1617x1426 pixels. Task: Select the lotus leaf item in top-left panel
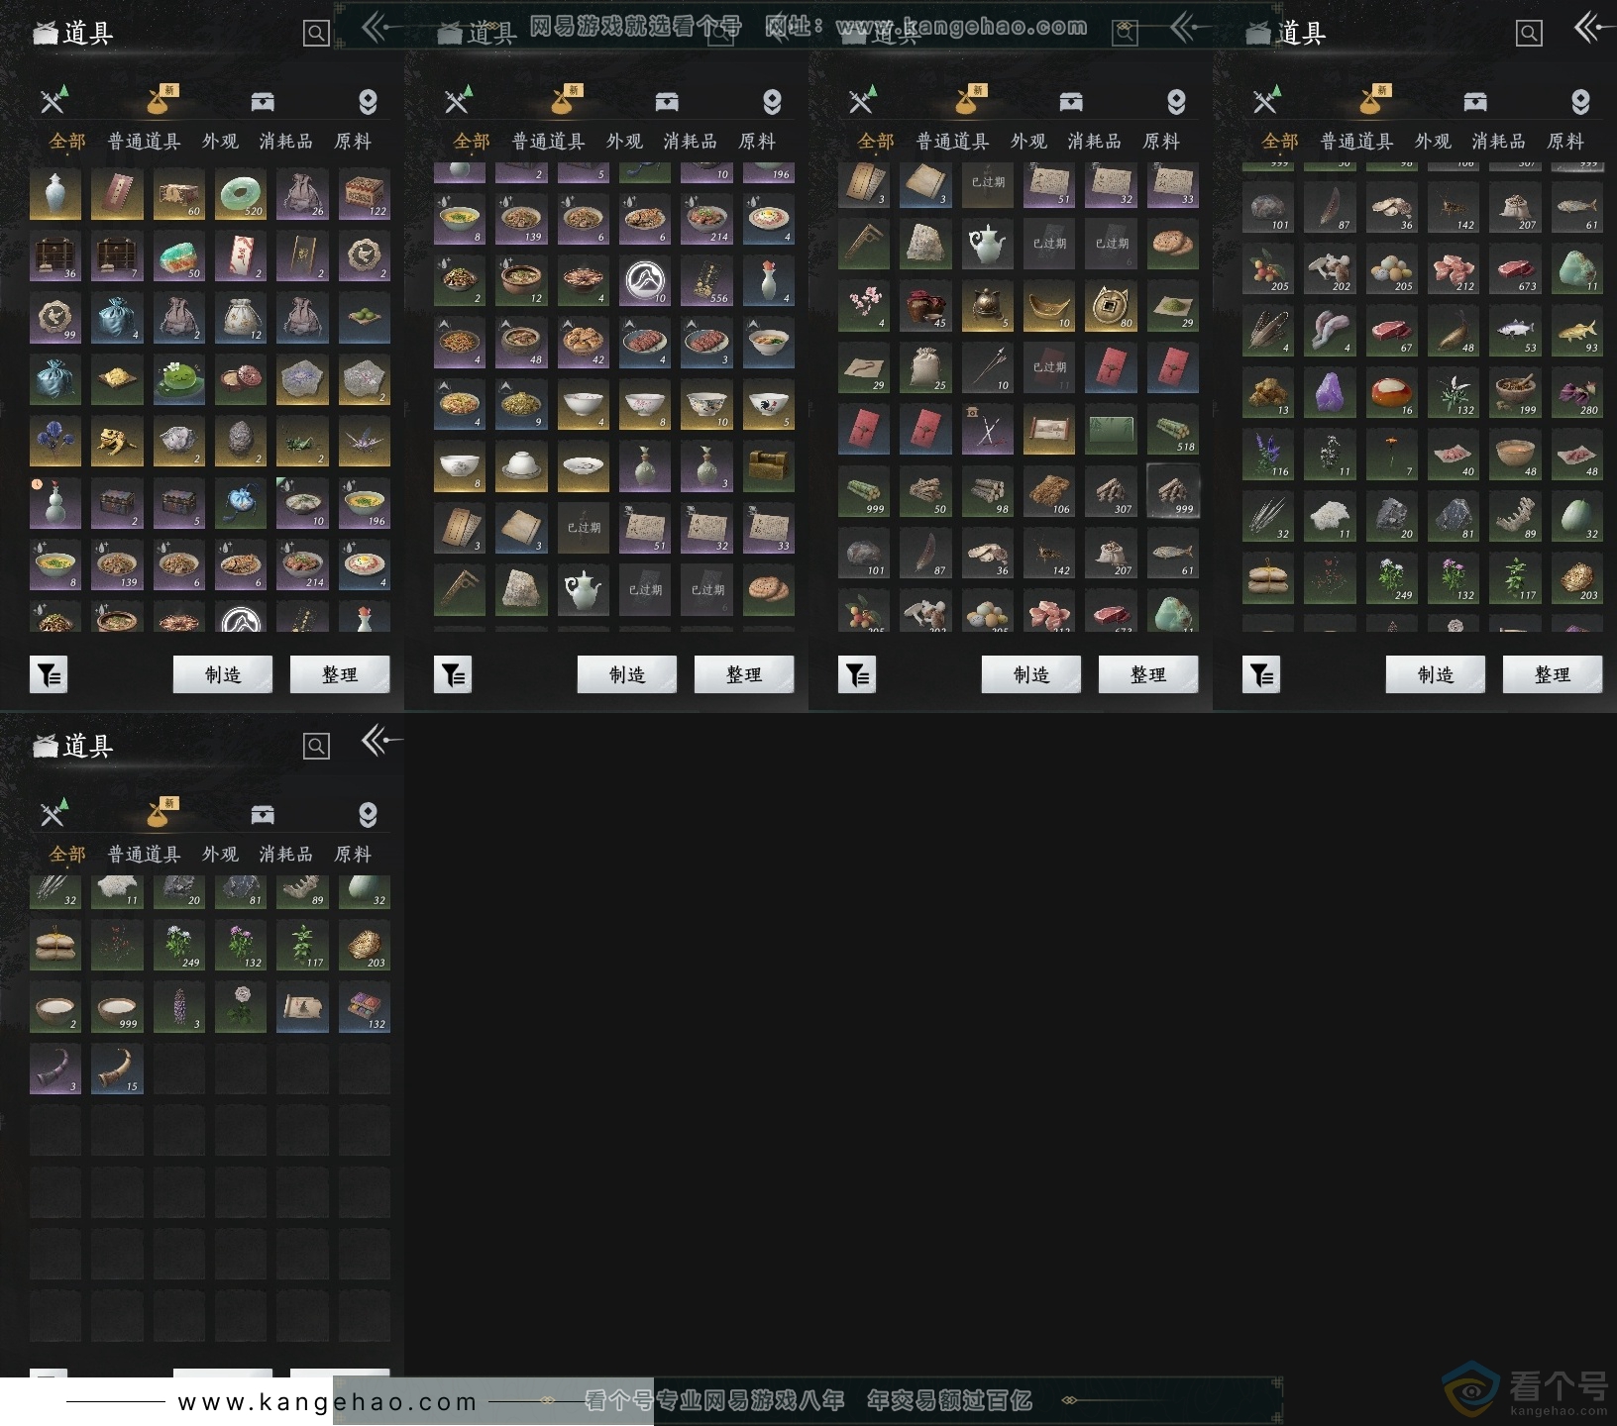[179, 380]
